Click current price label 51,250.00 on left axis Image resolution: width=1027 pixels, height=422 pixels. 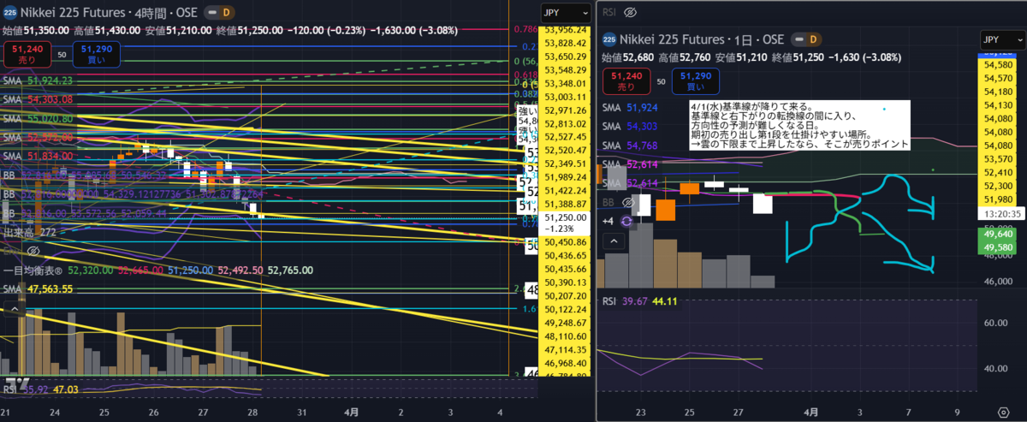[564, 223]
